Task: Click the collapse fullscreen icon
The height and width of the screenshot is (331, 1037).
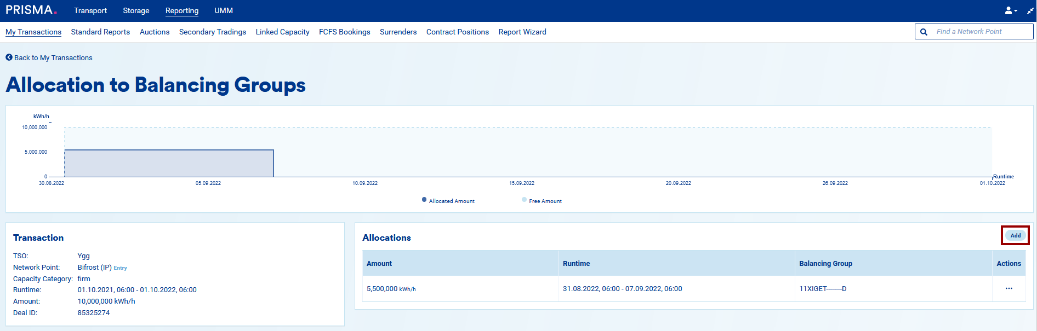Action: coord(1030,10)
